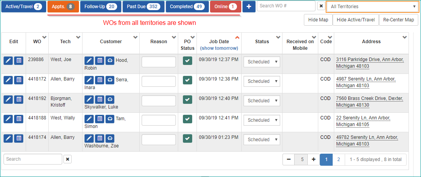Click the blue plus button after Online tab

tap(249, 7)
